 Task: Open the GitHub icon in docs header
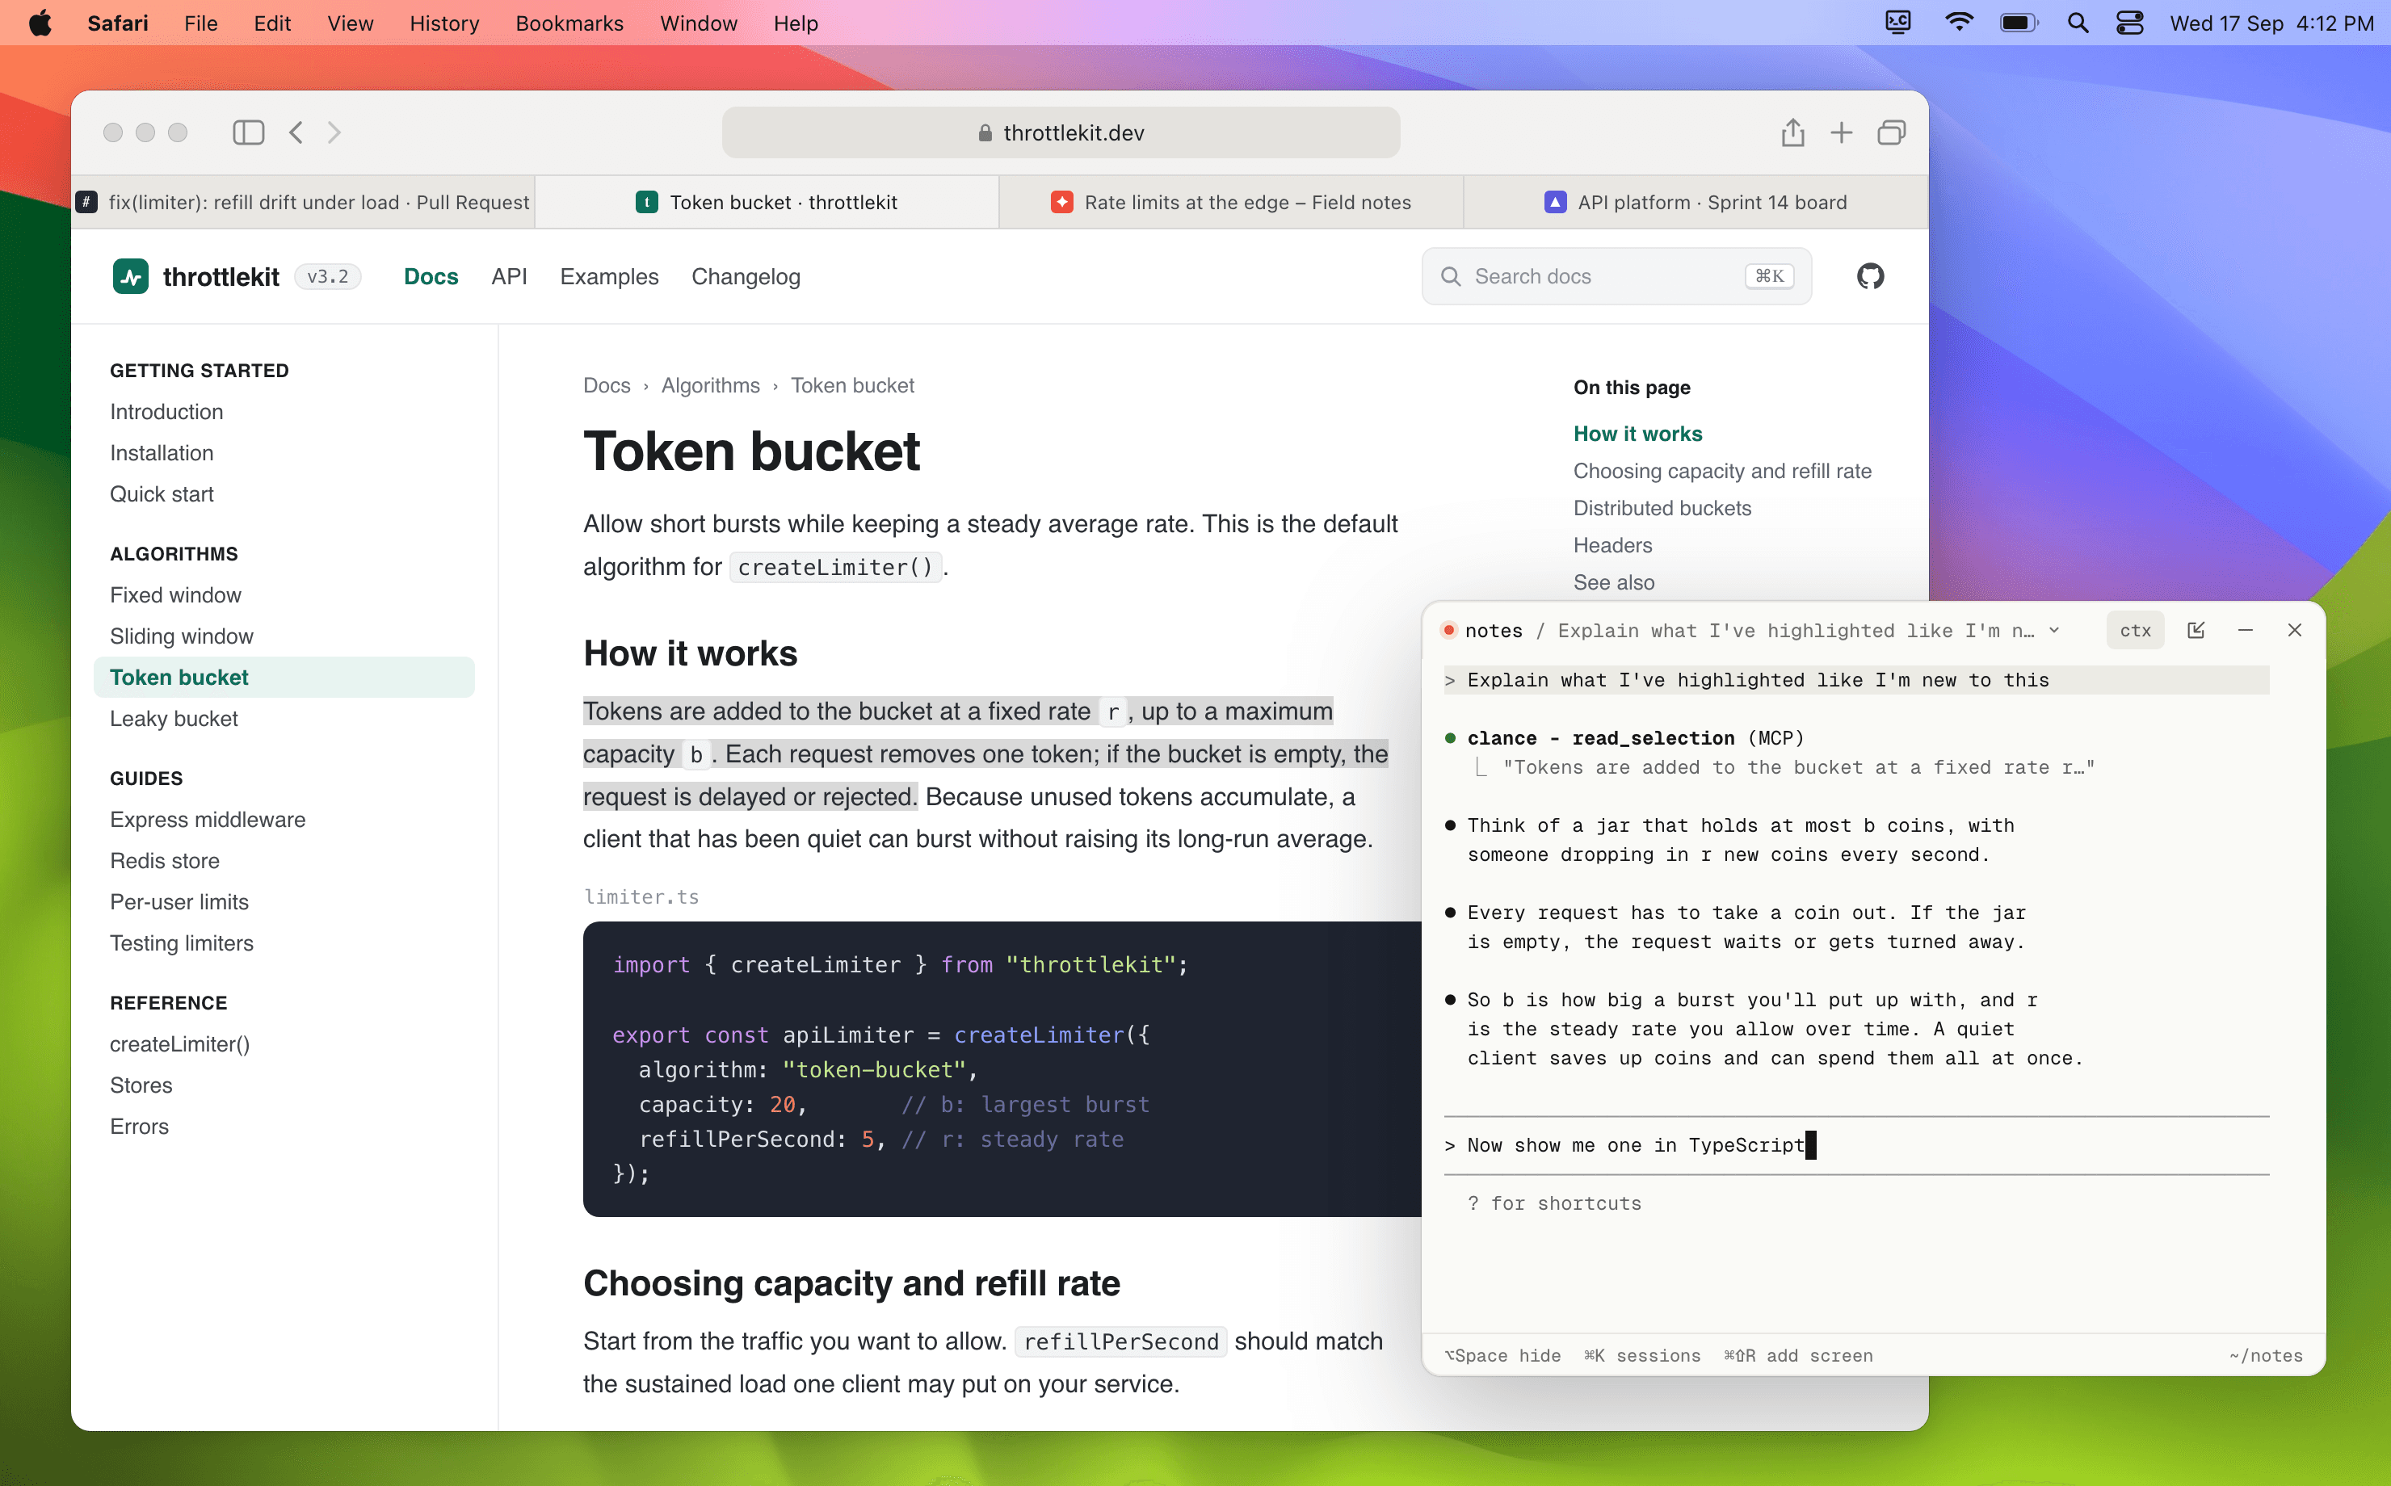click(1870, 276)
